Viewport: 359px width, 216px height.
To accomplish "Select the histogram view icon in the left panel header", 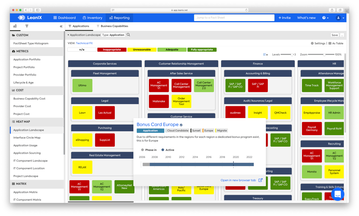I will 14,26.
